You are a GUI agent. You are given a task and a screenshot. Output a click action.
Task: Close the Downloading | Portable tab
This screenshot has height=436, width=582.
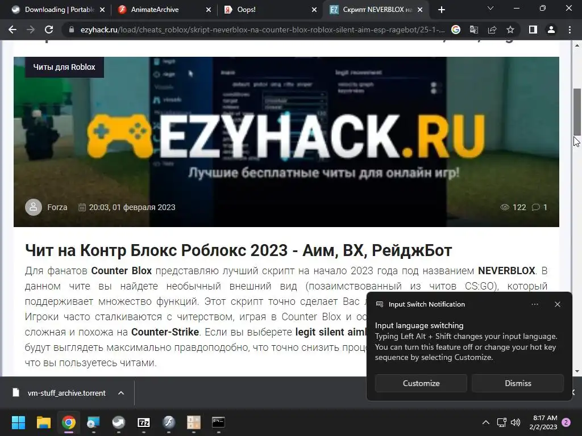[x=102, y=10]
